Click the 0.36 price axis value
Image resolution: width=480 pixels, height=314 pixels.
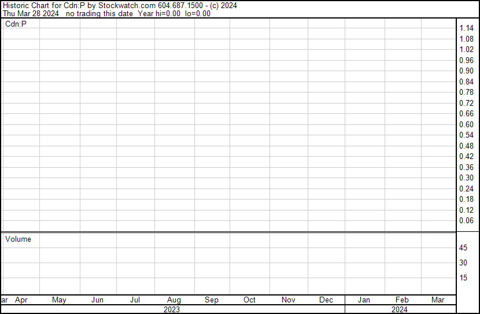pos(466,167)
